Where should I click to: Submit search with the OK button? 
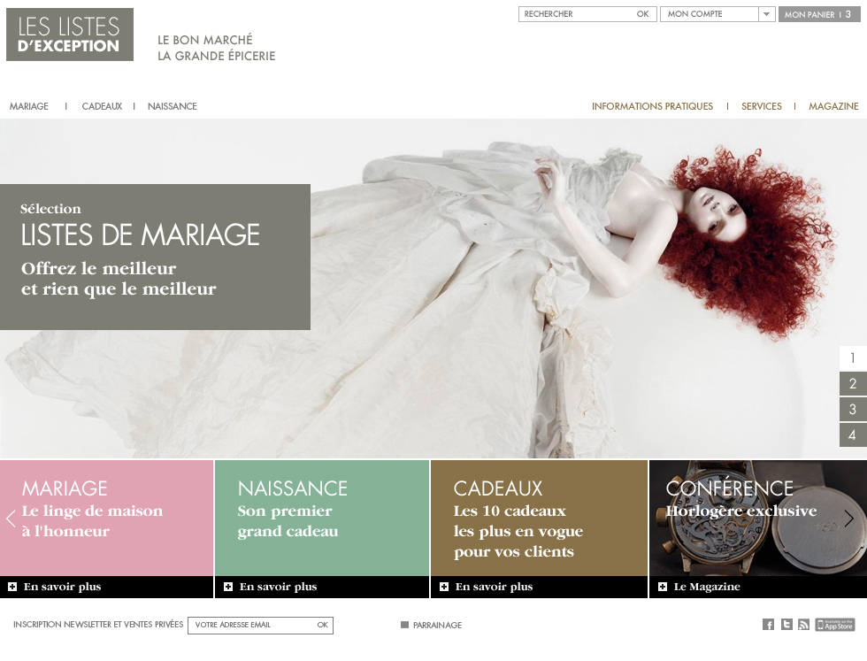point(642,14)
